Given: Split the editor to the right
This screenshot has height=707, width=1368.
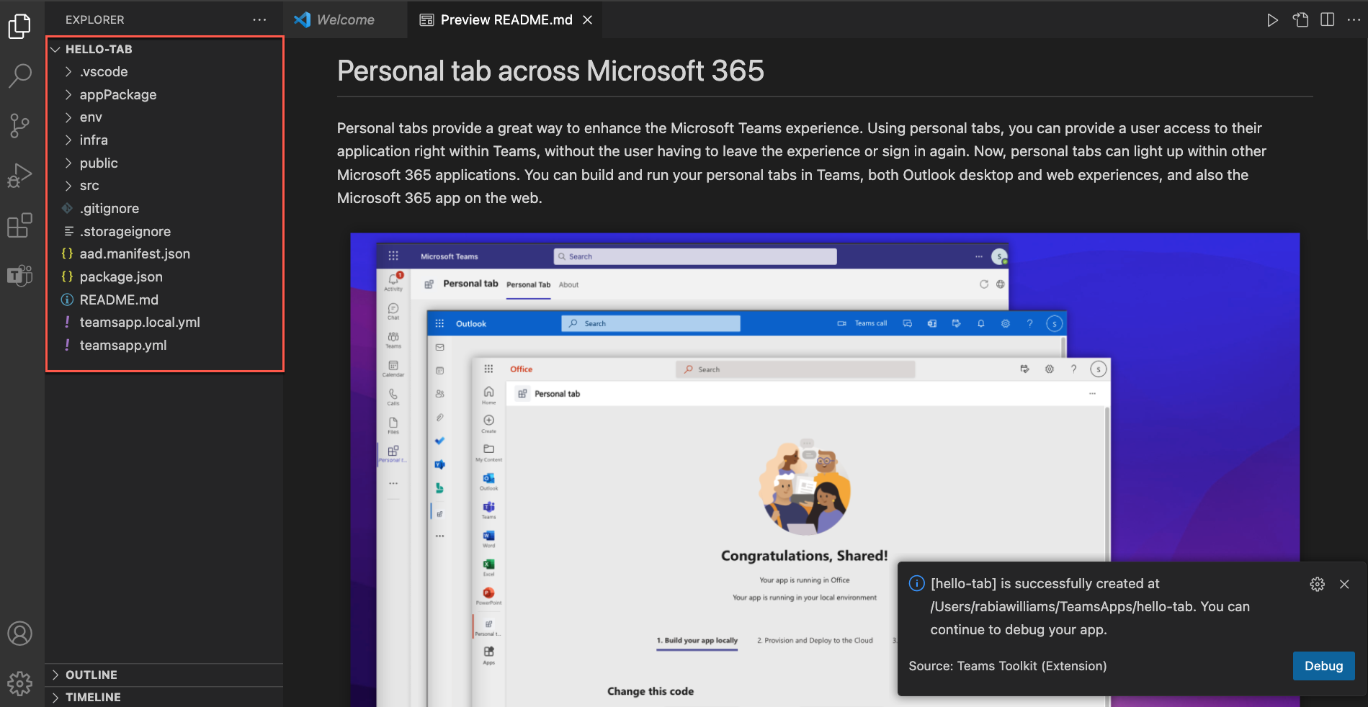Looking at the screenshot, I should click(1328, 20).
